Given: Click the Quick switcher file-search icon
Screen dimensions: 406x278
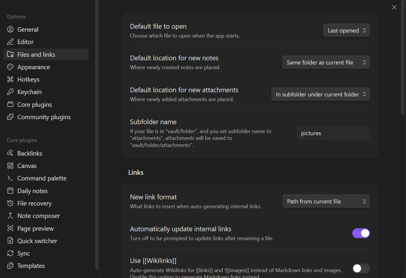Looking at the screenshot, I should point(10,241).
